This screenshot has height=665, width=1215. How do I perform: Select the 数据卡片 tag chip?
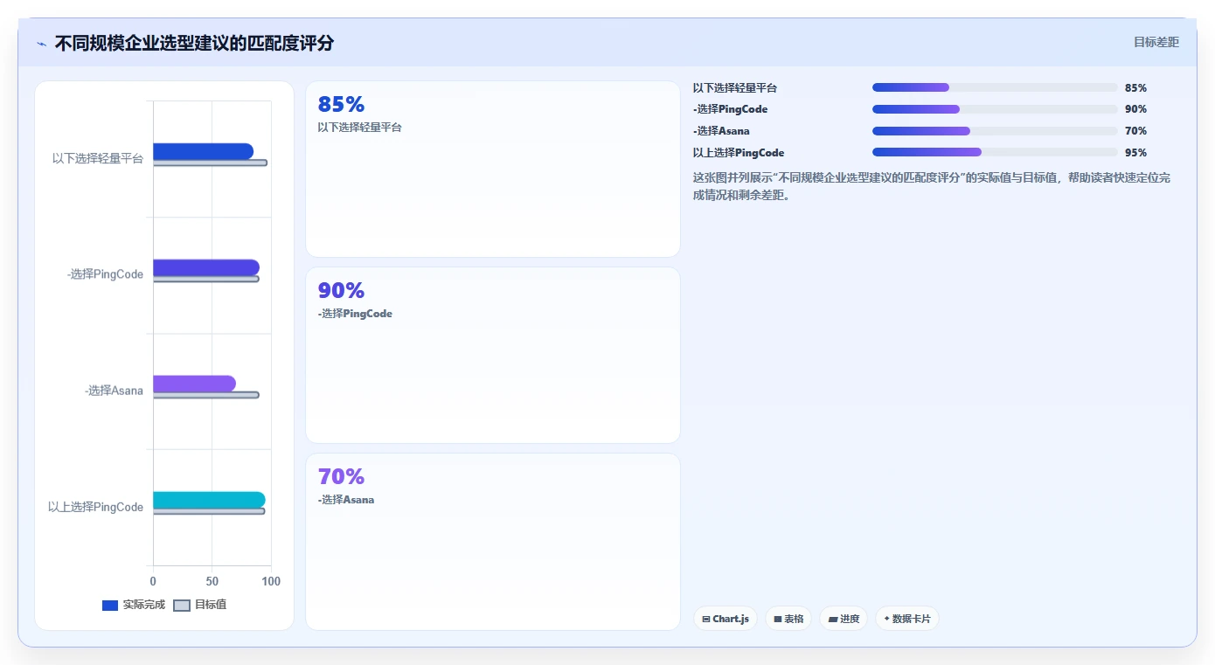907,619
